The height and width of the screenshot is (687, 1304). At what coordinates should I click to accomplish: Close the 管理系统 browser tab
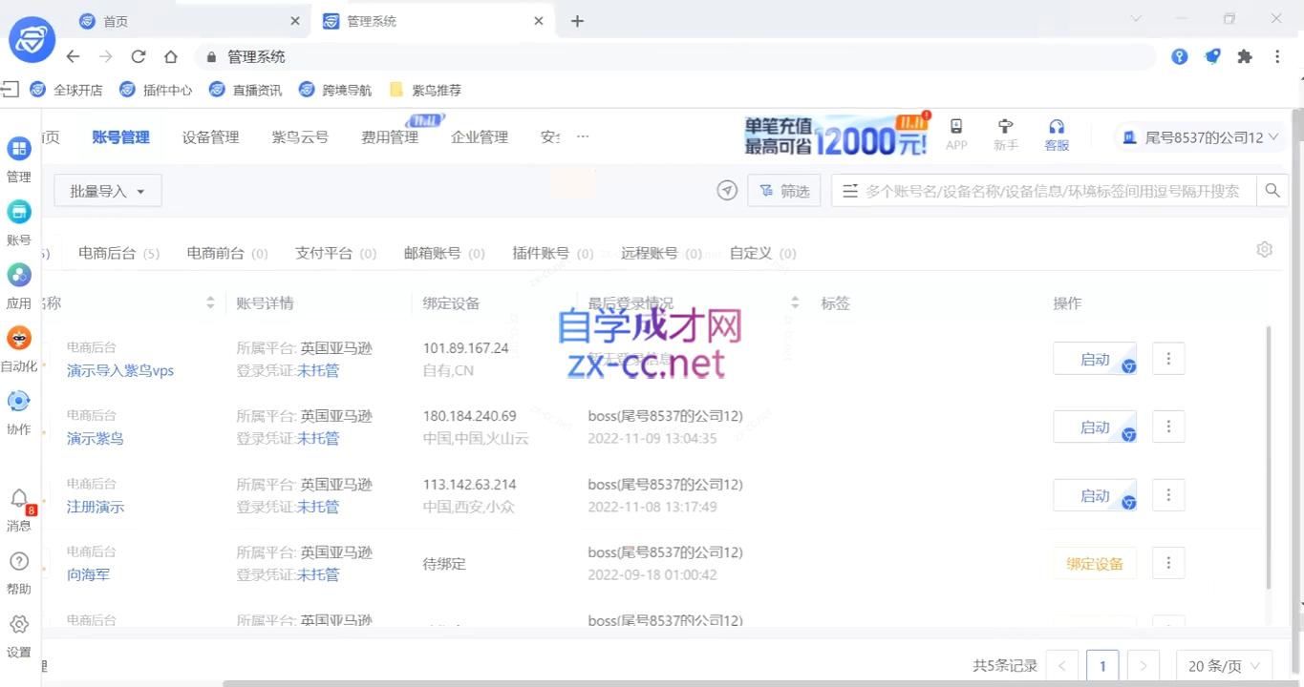pyautogui.click(x=540, y=21)
